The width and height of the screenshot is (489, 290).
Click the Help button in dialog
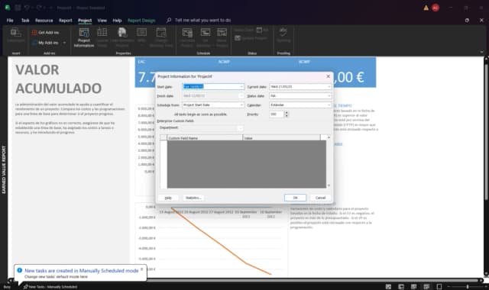168,198
